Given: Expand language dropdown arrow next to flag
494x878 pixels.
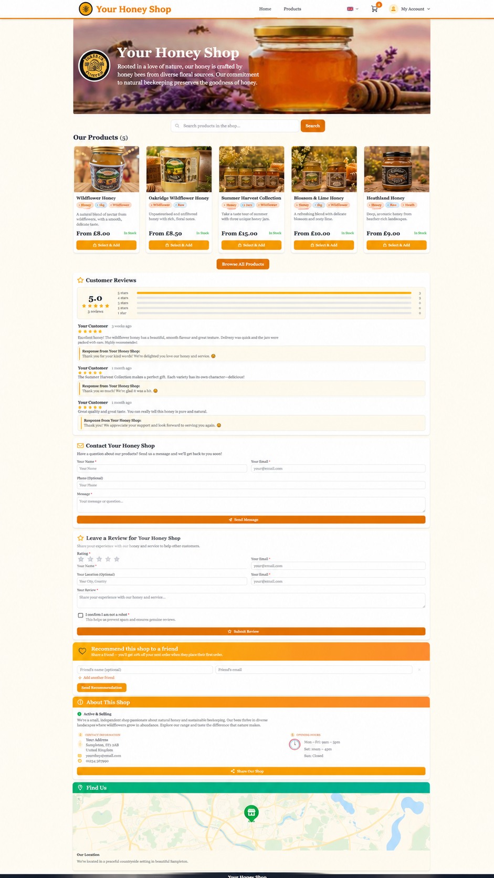Looking at the screenshot, I should pyautogui.click(x=358, y=9).
